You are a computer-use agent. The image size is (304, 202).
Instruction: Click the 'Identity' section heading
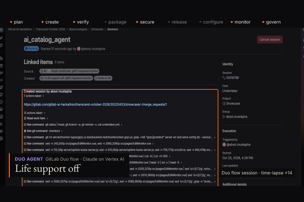(x=227, y=64)
